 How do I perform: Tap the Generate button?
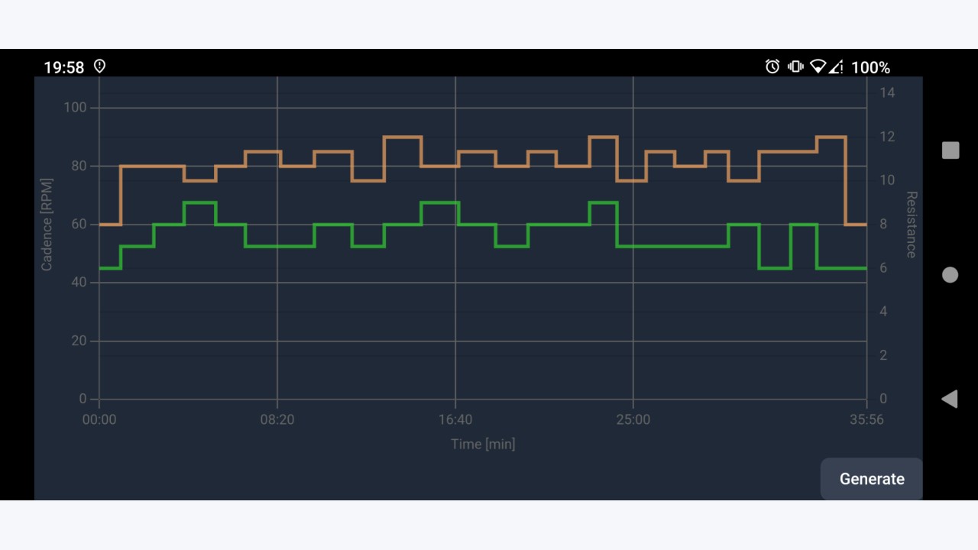(x=872, y=479)
